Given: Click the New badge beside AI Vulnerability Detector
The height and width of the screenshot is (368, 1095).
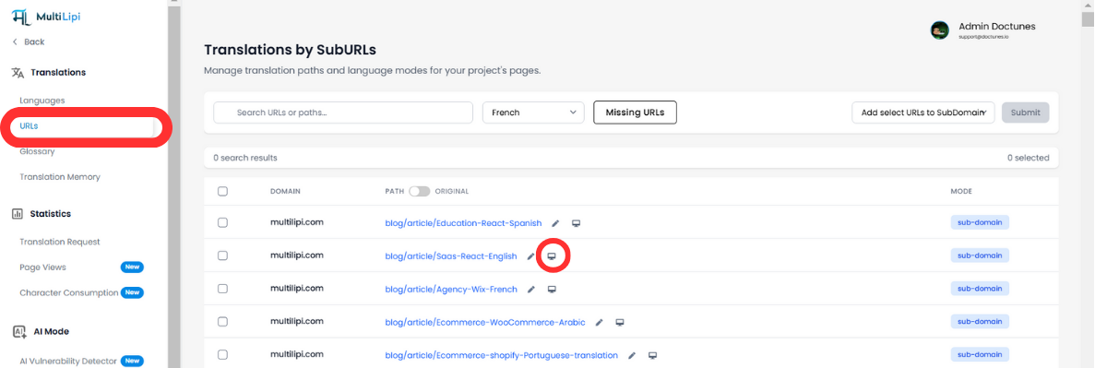Looking at the screenshot, I should pyautogui.click(x=132, y=361).
